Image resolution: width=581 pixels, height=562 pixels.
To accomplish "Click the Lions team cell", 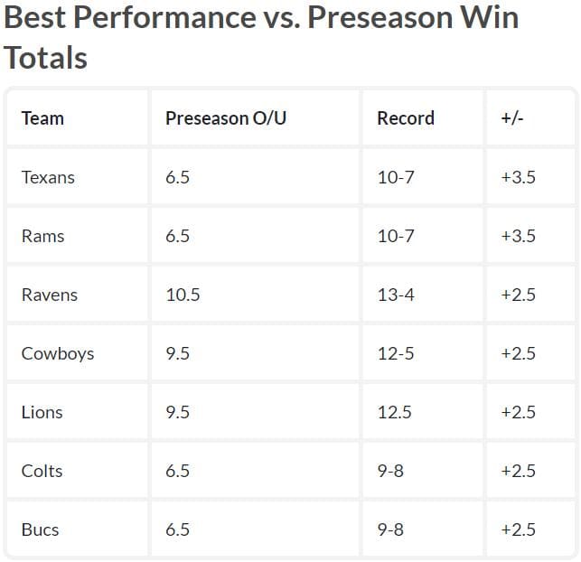I will [x=42, y=412].
